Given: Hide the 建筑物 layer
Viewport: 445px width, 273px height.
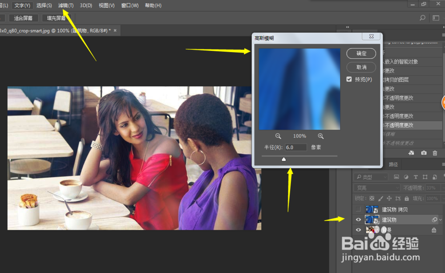Looking at the screenshot, I should [358, 220].
